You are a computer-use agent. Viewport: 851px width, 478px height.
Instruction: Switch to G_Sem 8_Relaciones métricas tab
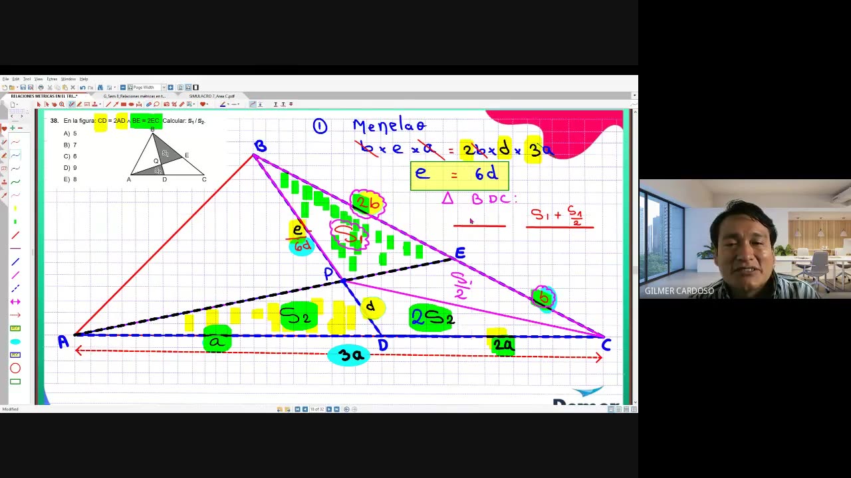tap(134, 96)
